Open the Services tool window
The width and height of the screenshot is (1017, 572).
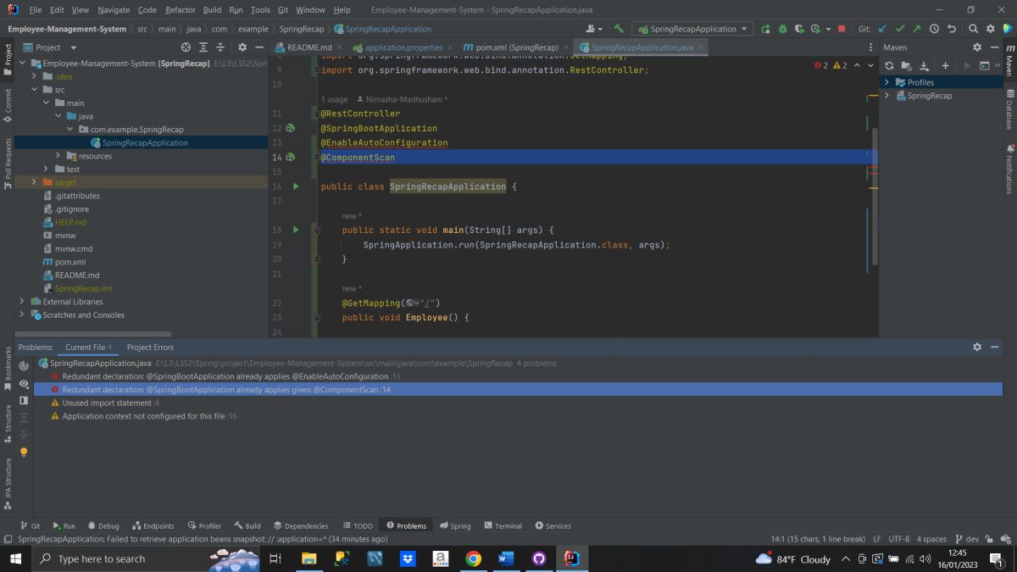tap(553, 525)
